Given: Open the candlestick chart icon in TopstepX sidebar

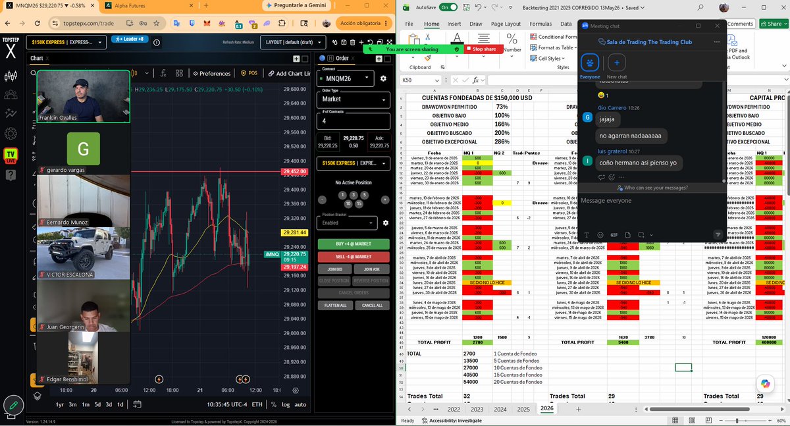Looking at the screenshot, I should (x=11, y=76).
